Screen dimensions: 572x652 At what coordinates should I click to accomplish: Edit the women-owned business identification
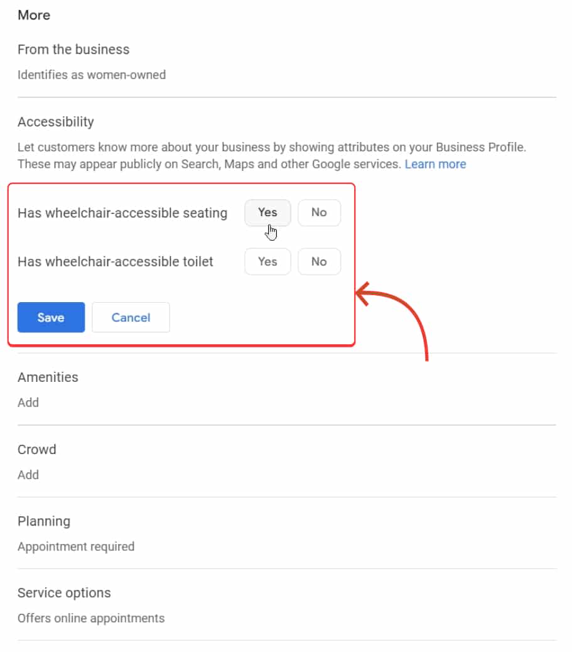tap(92, 75)
